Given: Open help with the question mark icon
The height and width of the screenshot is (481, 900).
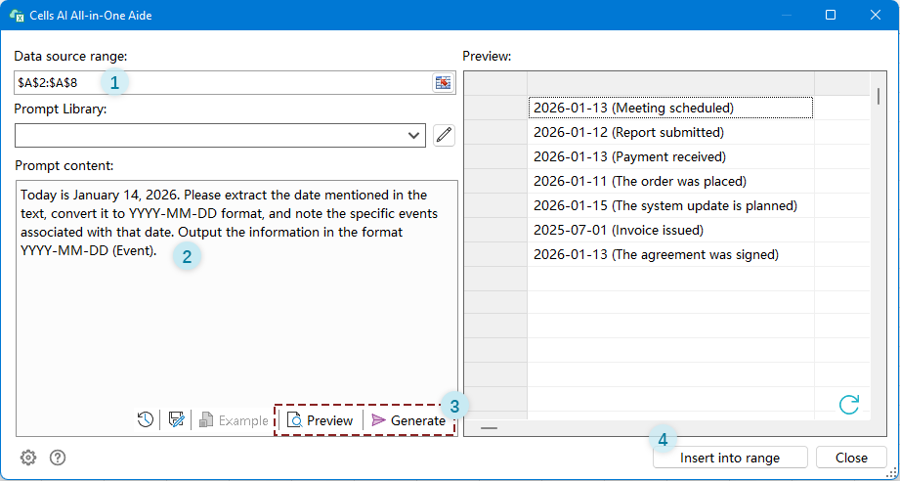Looking at the screenshot, I should (58, 458).
